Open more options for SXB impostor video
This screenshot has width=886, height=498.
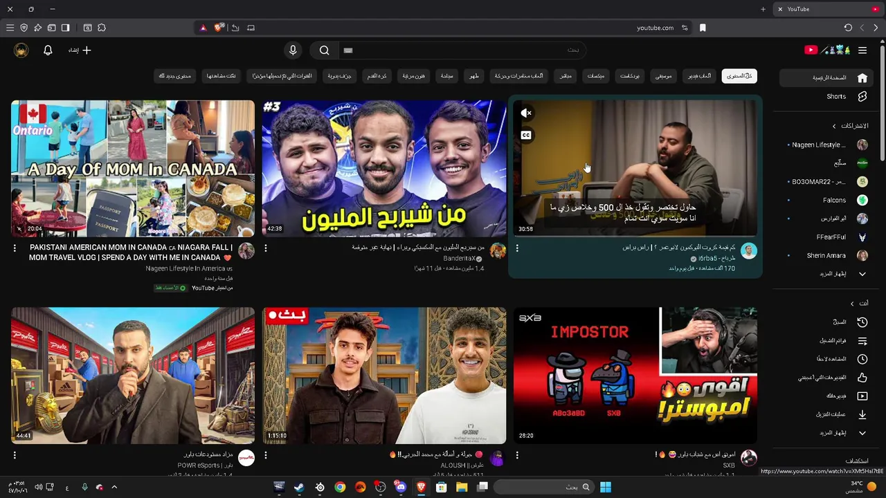pos(517,455)
